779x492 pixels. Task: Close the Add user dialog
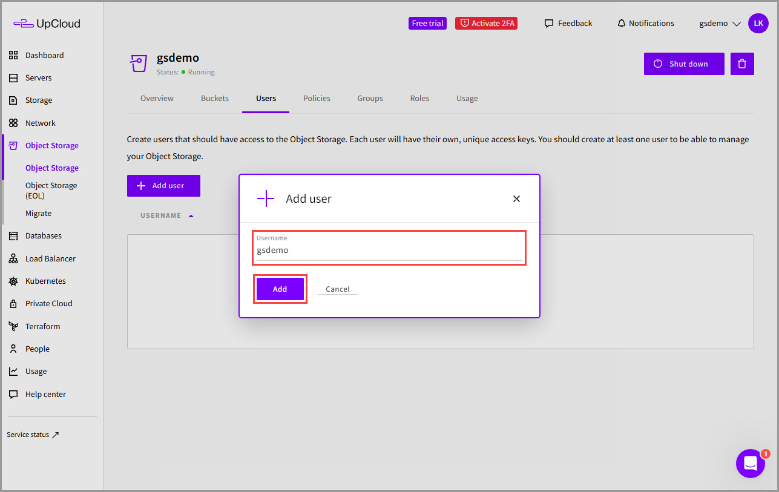tap(516, 198)
